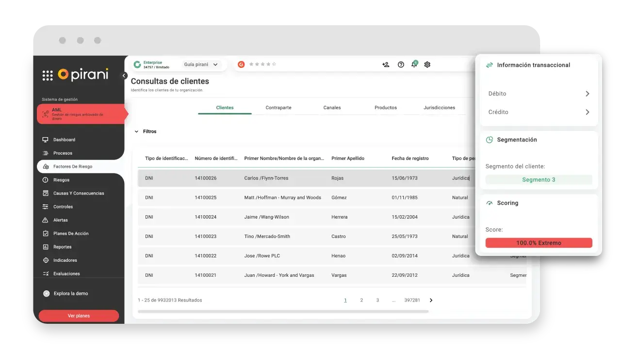Open the notifications bell icon
This screenshot has width=621, height=349.
click(414, 64)
